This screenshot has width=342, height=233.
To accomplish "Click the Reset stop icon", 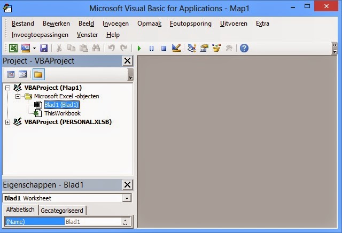I will tap(164, 48).
